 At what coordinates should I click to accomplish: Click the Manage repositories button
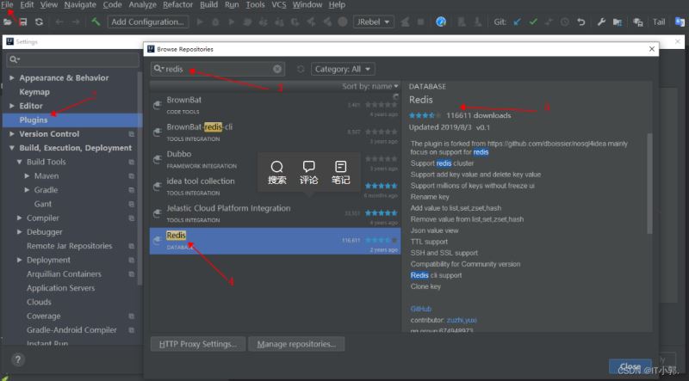[296, 344]
